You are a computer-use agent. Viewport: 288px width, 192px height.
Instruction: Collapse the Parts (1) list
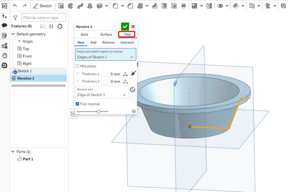tap(13, 152)
